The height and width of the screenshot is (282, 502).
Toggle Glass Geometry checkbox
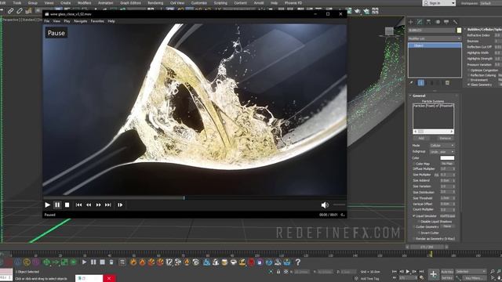click(469, 85)
